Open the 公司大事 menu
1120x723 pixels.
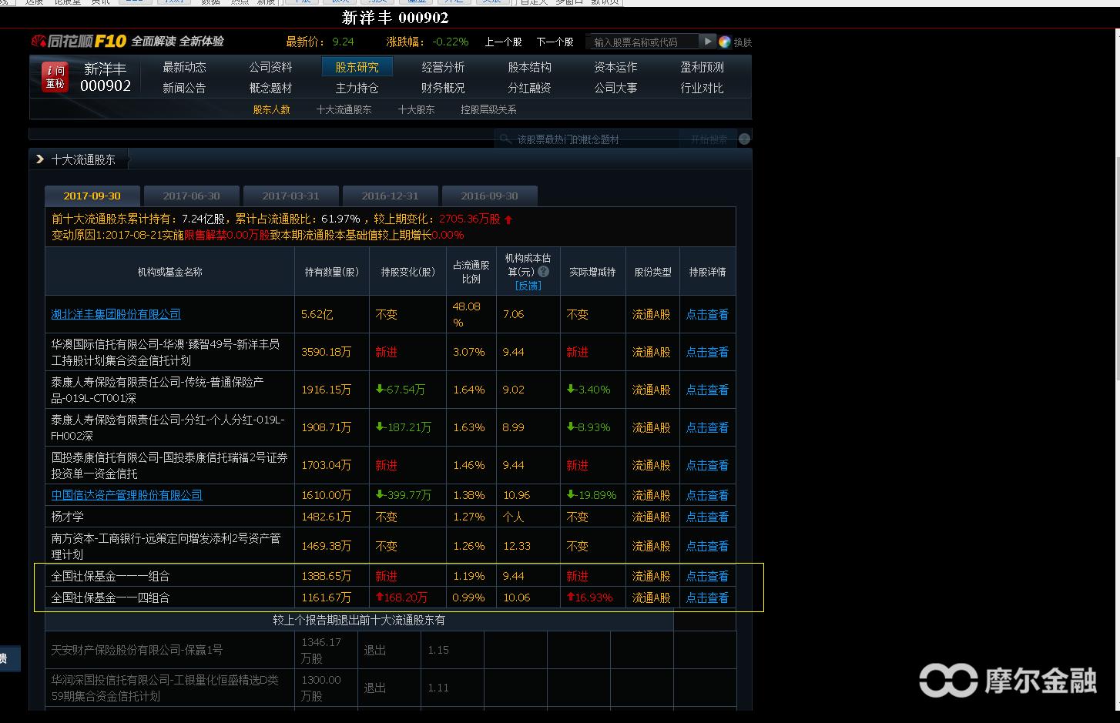615,88
